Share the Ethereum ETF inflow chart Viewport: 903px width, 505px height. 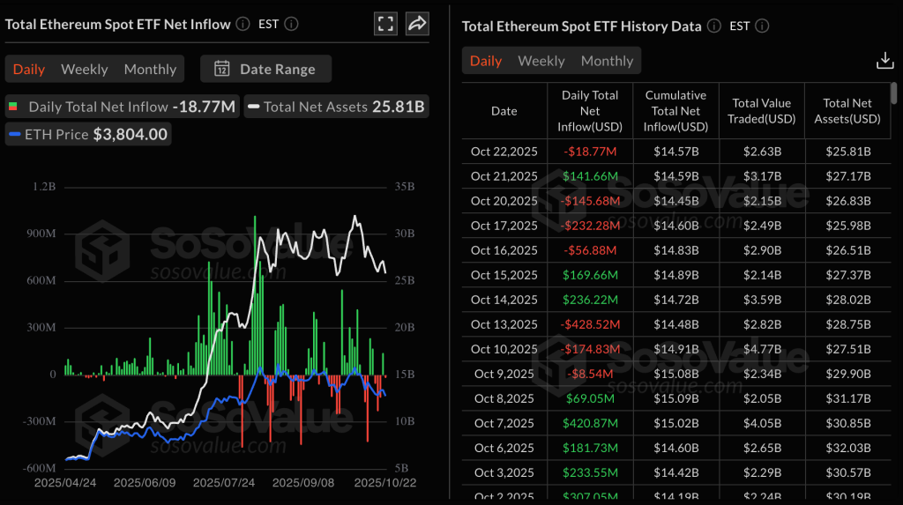[x=417, y=24]
